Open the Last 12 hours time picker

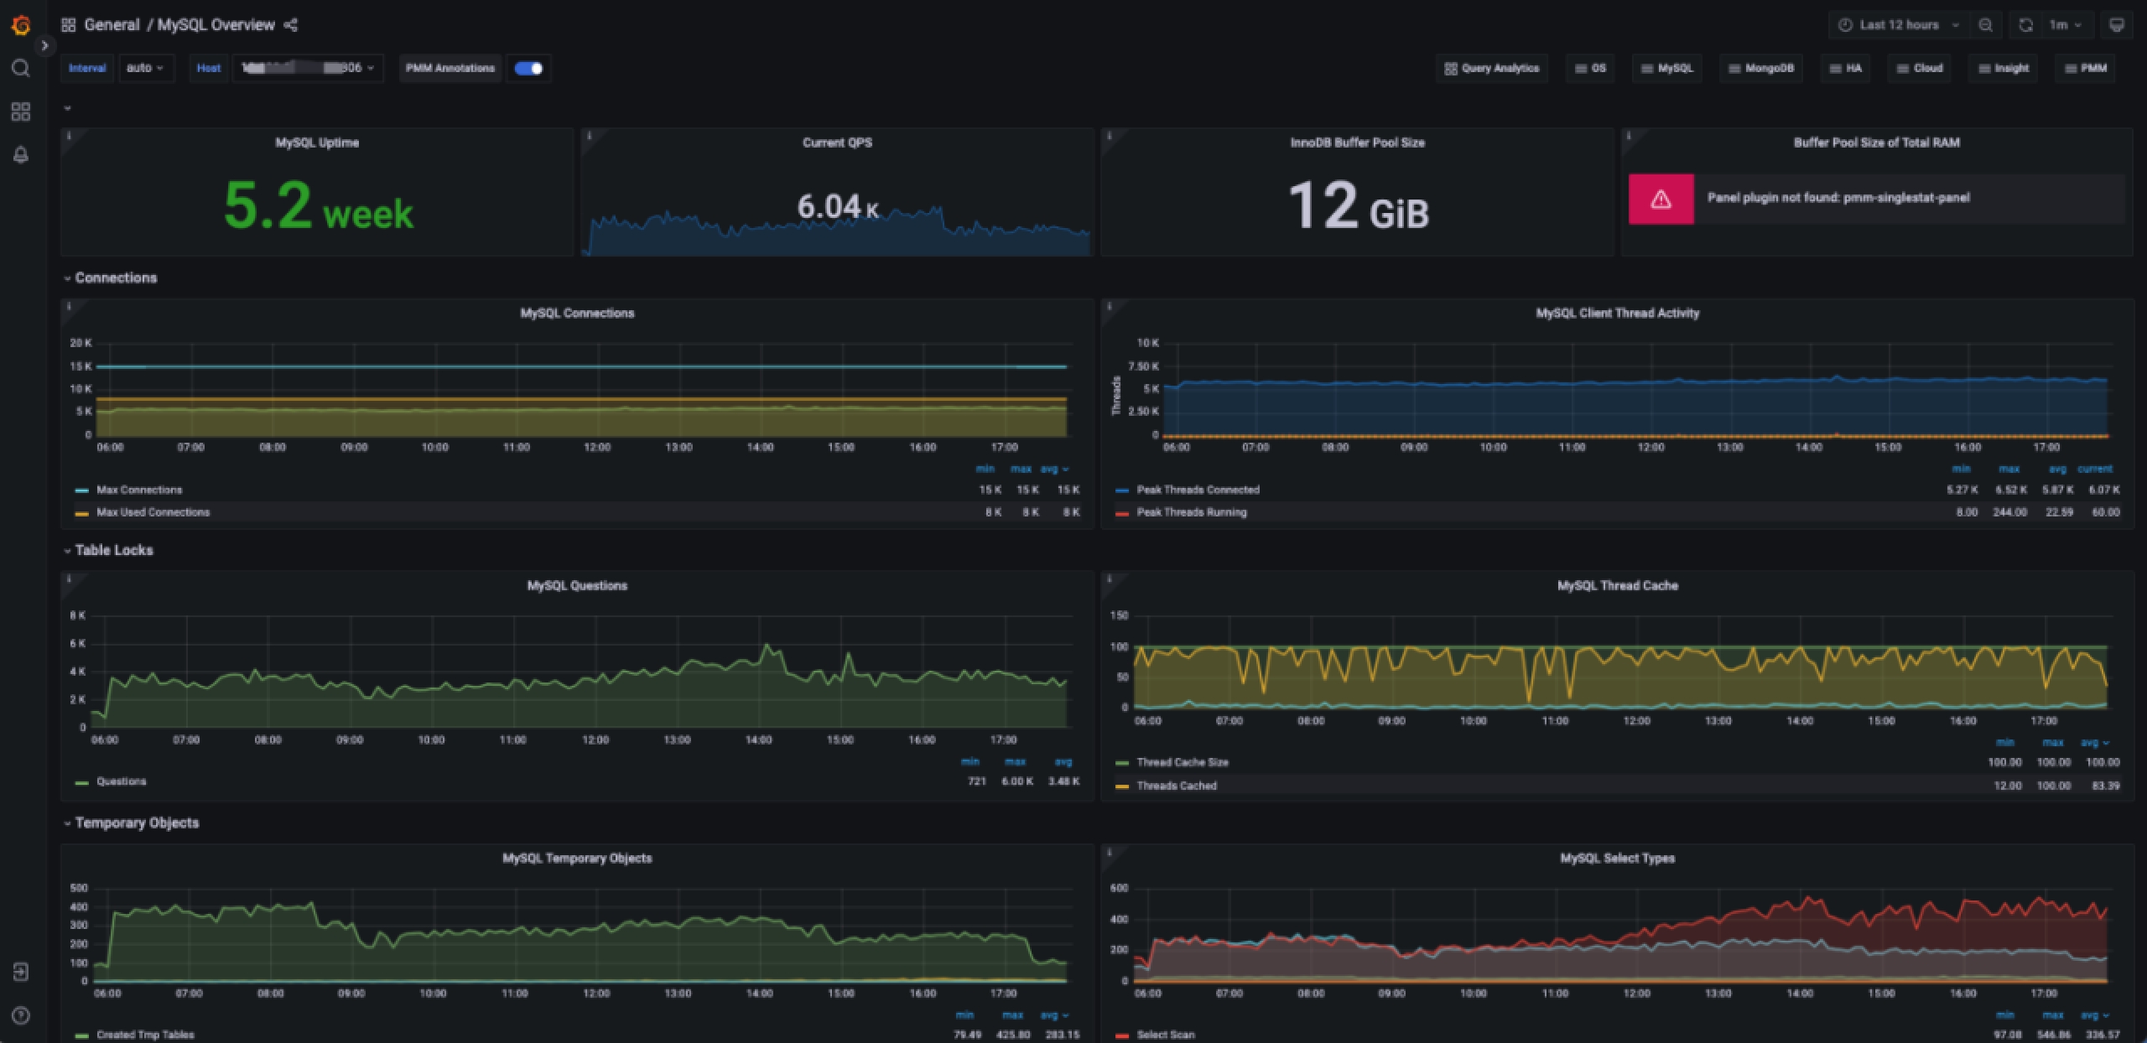pyautogui.click(x=1899, y=25)
